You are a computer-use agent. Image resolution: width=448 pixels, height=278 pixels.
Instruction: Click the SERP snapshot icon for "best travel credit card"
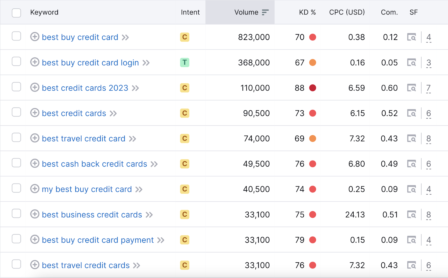411,138
